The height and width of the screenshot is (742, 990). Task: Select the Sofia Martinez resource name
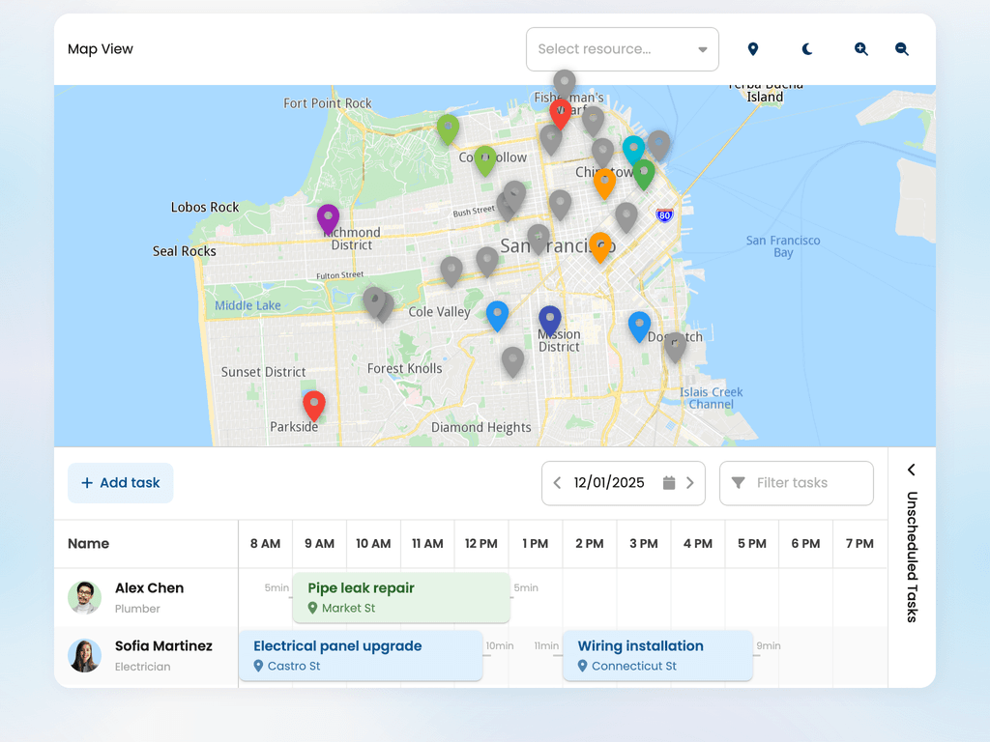(163, 646)
